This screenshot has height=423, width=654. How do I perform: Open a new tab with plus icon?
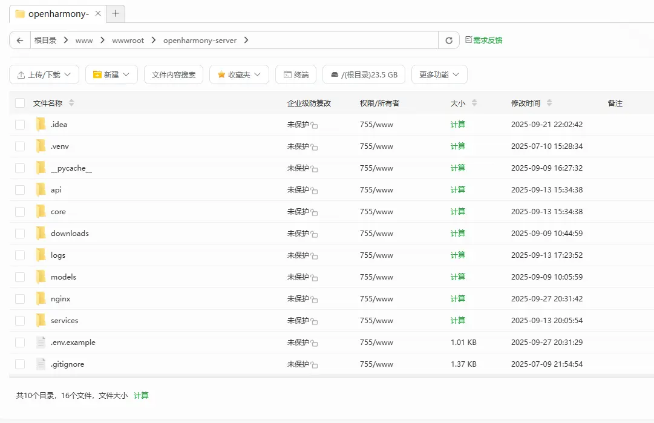pyautogui.click(x=116, y=13)
